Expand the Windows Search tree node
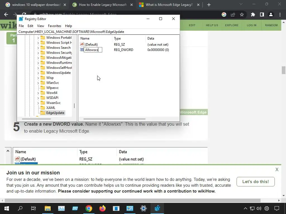 [x=38, y=48]
